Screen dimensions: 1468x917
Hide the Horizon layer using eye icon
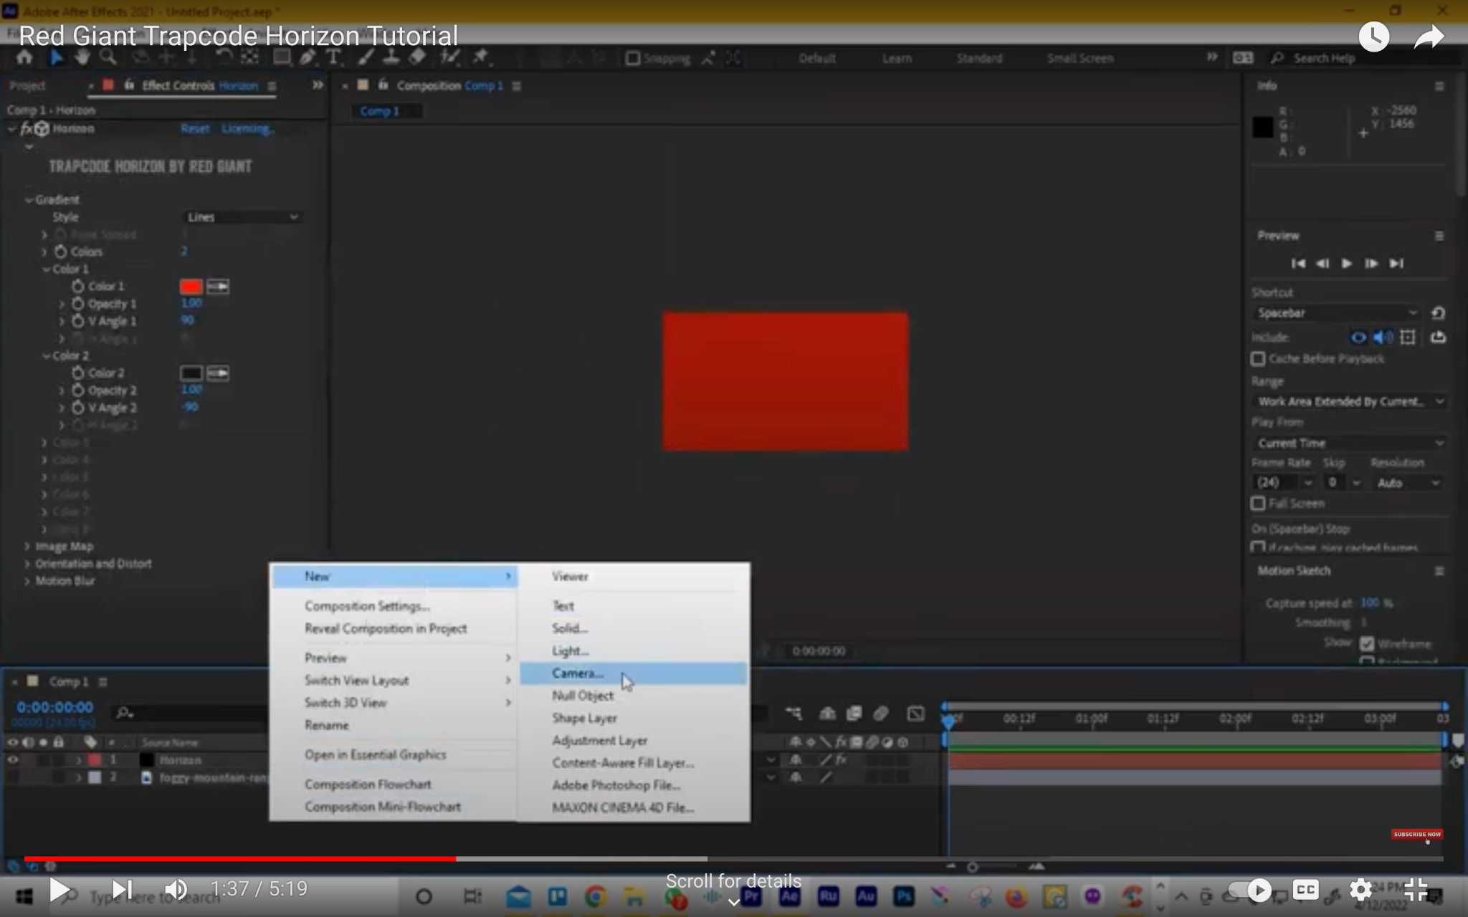point(13,760)
